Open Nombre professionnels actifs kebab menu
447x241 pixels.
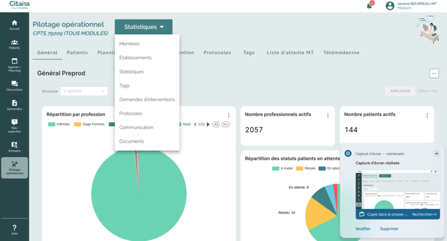328,115
